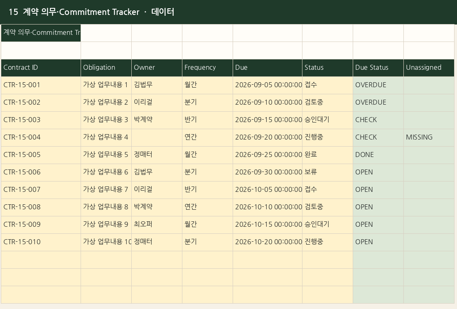The image size is (457, 309).
Task: Click status 보류 in CTR-15-006 row
Action: point(328,173)
